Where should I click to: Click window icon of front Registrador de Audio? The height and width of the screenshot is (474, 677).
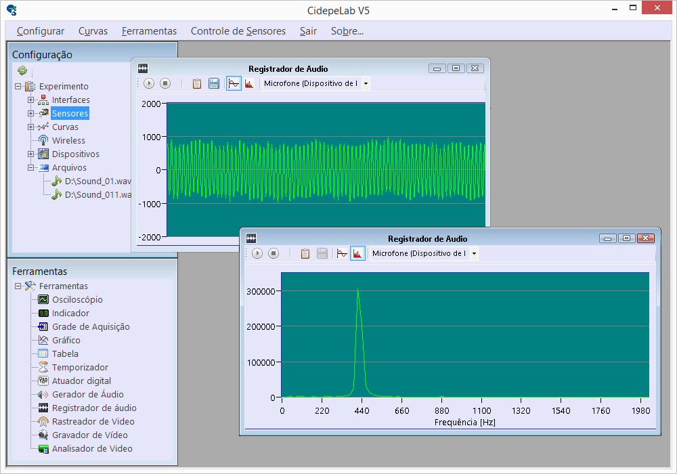(x=251, y=238)
